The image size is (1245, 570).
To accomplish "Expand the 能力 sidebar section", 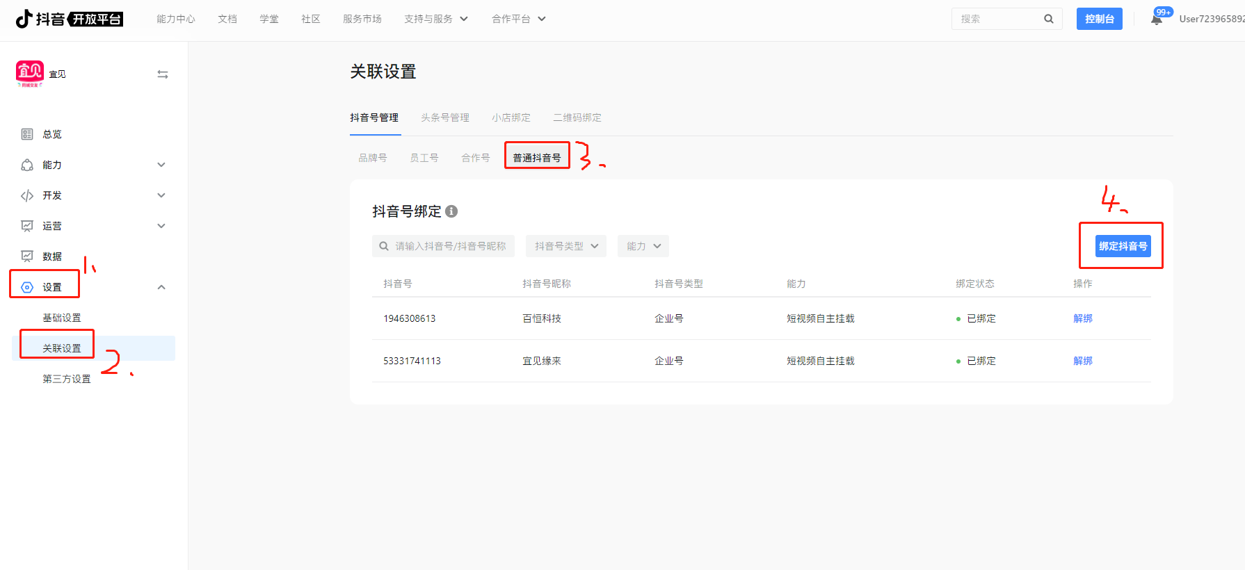I will (161, 165).
